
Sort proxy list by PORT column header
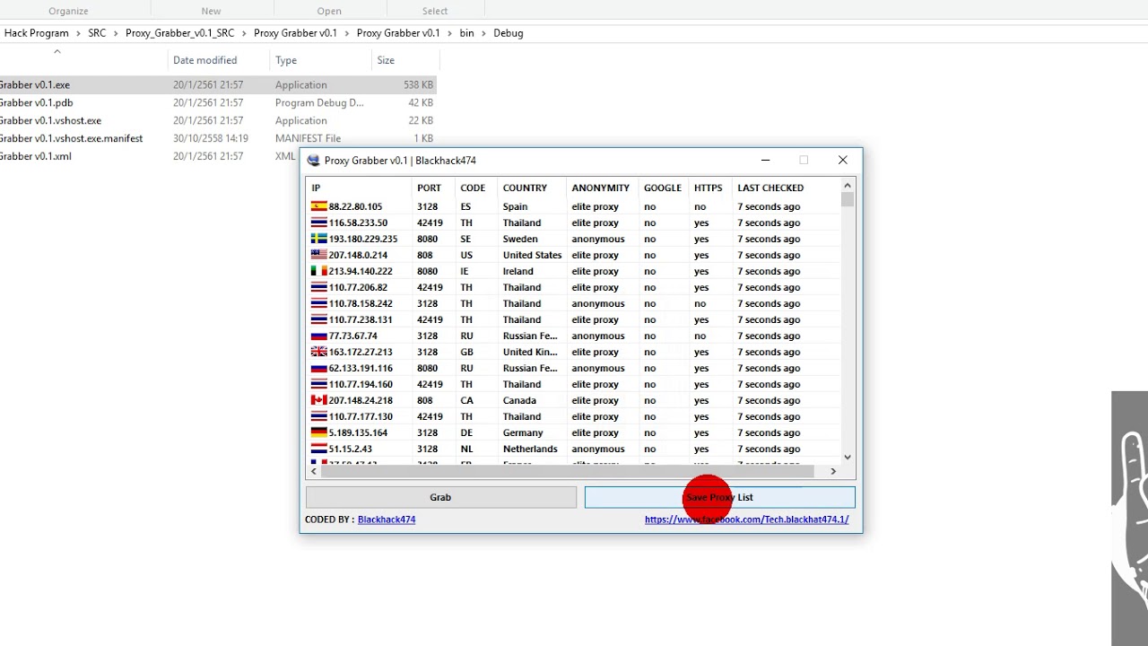pyautogui.click(x=433, y=188)
